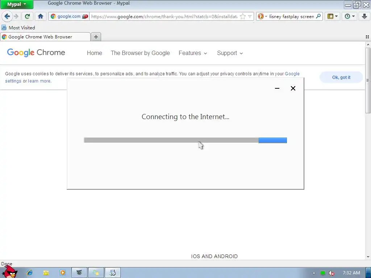
Task: Open the file explorer folder taskbar icon
Action: coord(46,273)
